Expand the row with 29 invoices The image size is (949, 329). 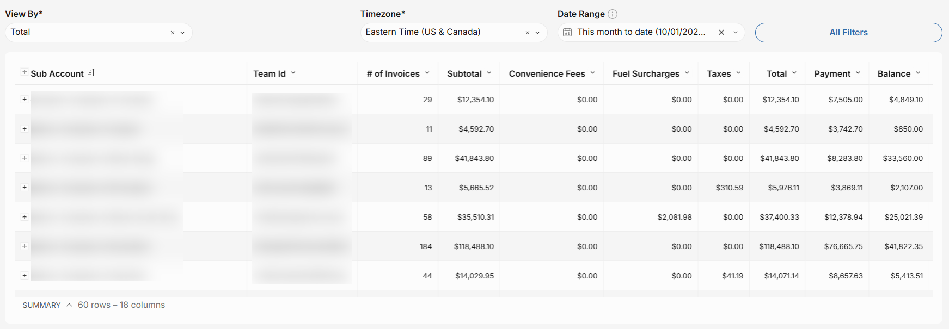tap(24, 100)
